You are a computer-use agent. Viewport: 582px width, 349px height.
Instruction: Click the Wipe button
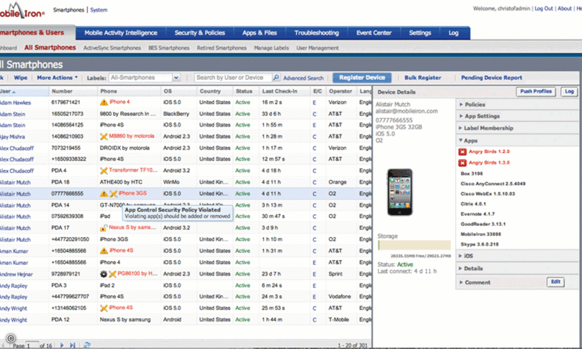click(20, 78)
